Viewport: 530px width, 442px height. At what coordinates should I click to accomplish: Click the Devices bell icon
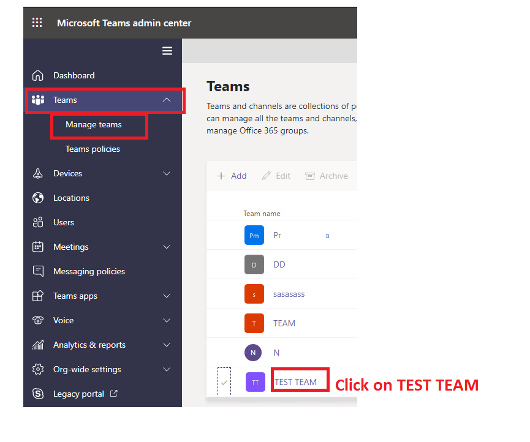tap(38, 173)
